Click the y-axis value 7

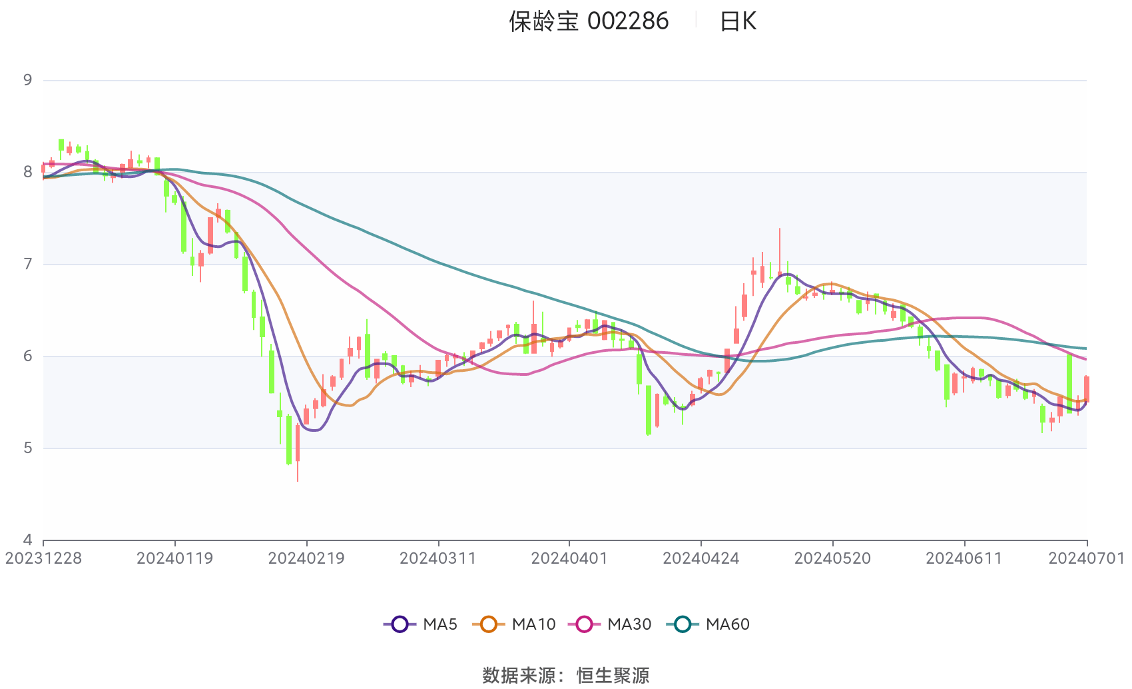click(27, 264)
